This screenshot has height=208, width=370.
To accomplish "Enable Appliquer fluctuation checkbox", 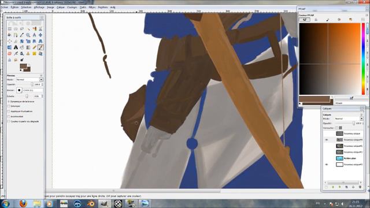I will (9, 112).
